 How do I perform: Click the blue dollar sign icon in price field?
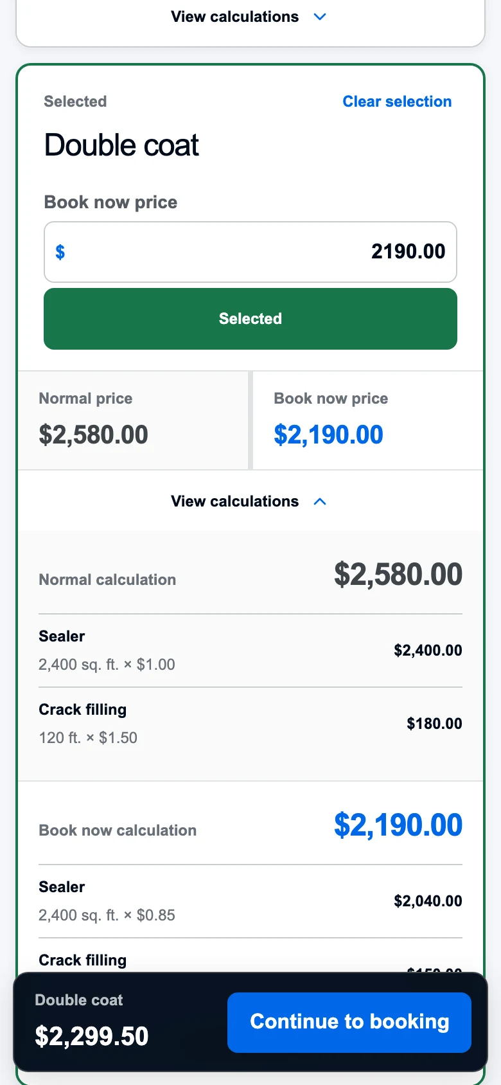point(60,252)
